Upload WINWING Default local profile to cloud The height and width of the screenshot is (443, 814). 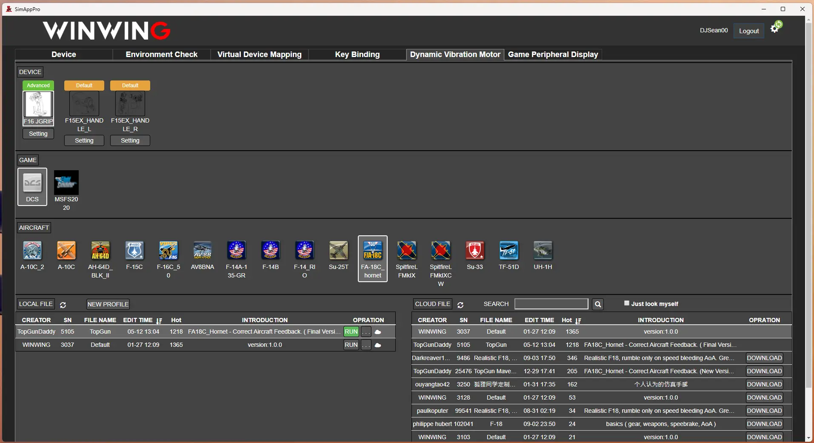click(x=378, y=345)
